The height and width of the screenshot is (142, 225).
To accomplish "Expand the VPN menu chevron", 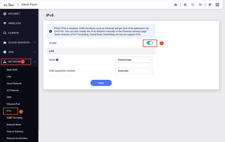I will click(35, 52).
